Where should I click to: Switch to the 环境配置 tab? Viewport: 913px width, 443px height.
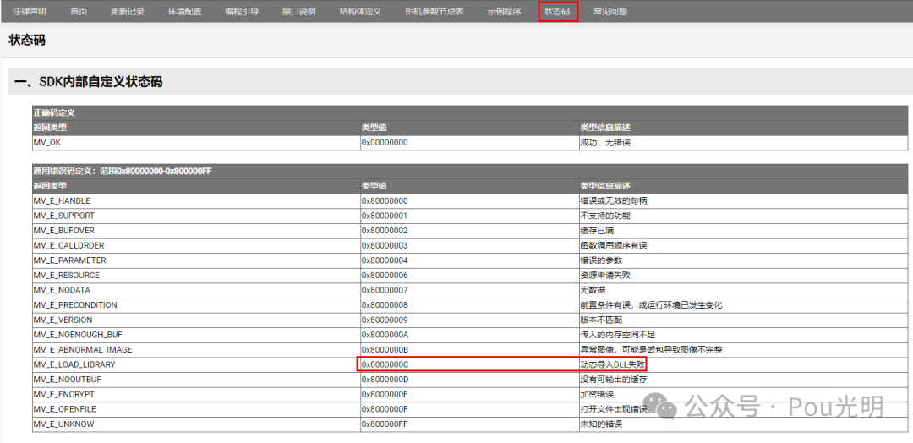pos(184,11)
